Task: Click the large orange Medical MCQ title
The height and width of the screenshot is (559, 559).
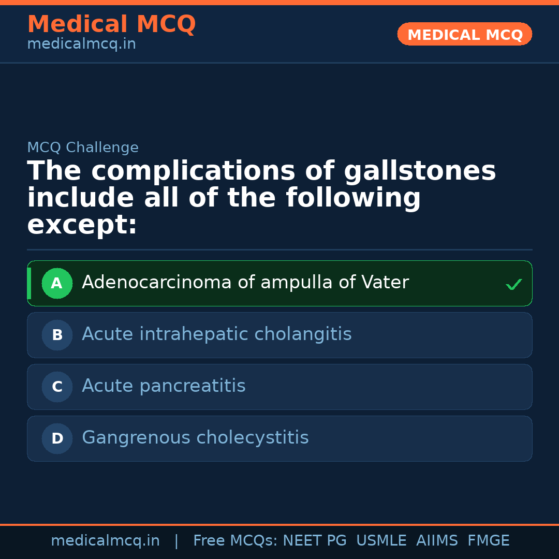Action: [x=111, y=24]
